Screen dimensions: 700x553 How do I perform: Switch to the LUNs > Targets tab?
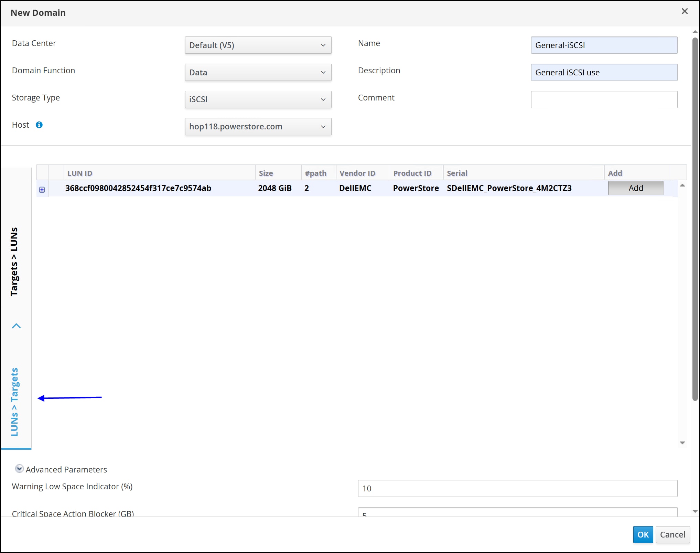tap(14, 402)
